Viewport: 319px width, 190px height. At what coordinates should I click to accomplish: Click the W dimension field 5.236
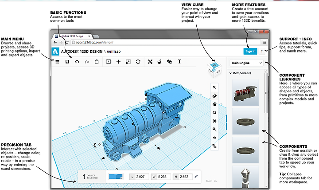coord(161,177)
